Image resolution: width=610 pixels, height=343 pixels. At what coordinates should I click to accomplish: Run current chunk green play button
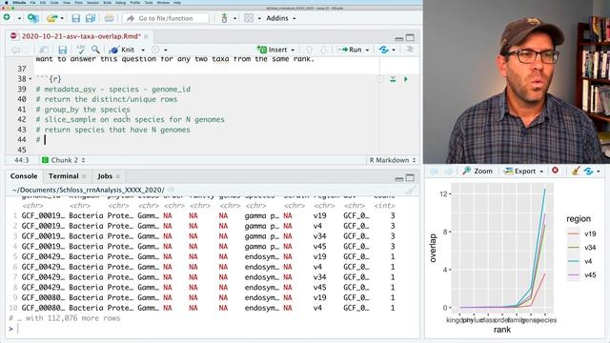(x=406, y=79)
